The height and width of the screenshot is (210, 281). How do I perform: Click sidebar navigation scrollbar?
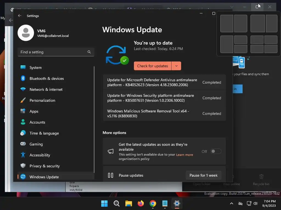click(94, 119)
